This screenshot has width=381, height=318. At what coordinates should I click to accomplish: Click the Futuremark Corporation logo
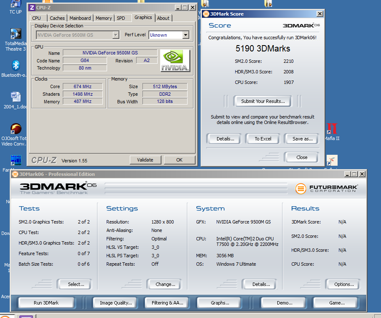[x=326, y=189]
